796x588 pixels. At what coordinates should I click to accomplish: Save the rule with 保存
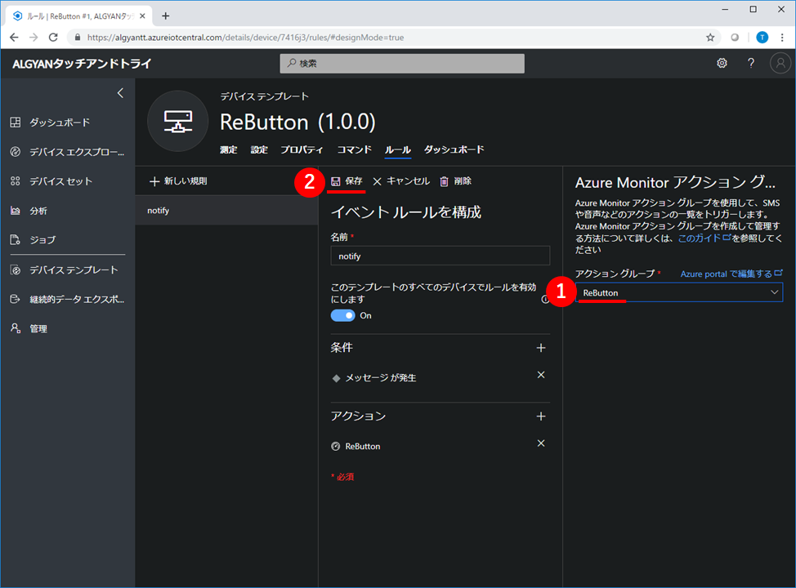[x=347, y=181]
